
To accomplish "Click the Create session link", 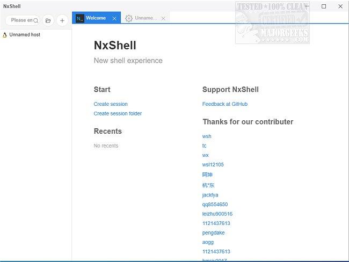I will [111, 104].
